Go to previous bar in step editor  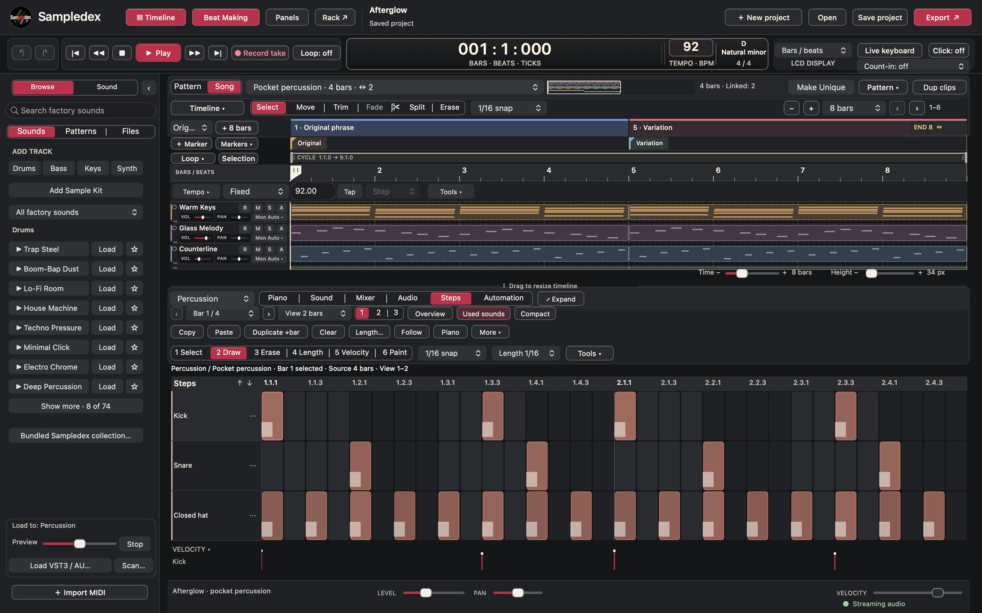tap(177, 313)
